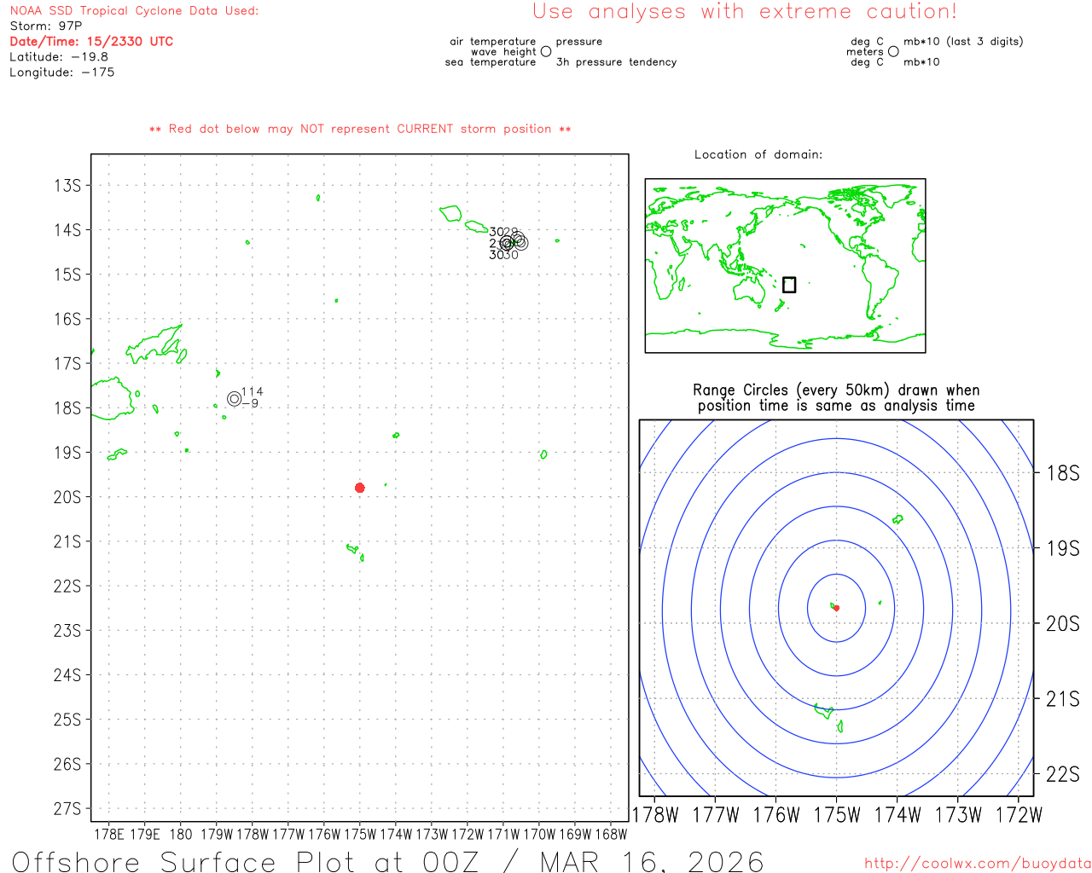Click Australia on the world map inset
The width and height of the screenshot is (1092, 873).
click(x=751, y=291)
